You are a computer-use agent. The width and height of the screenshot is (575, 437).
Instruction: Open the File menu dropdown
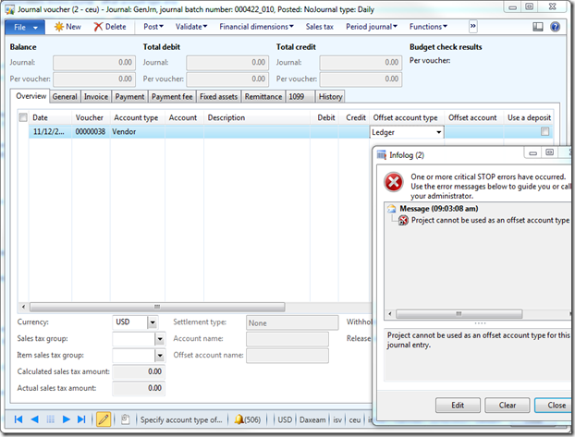(25, 27)
